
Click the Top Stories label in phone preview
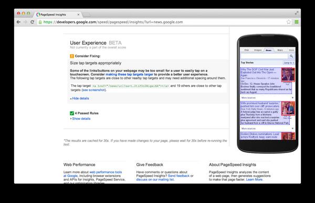coord(247,63)
